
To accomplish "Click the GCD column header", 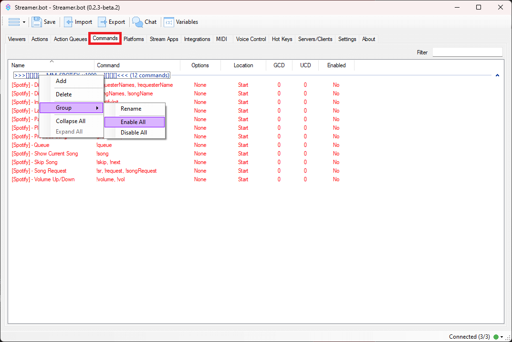I will pos(279,65).
